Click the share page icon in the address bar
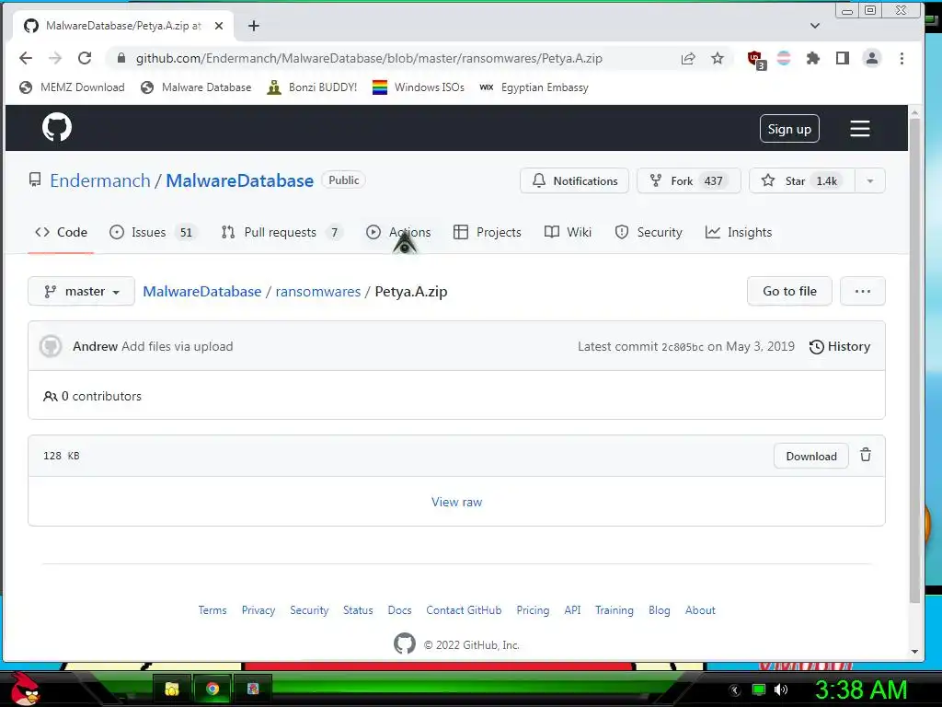942x707 pixels. [688, 58]
